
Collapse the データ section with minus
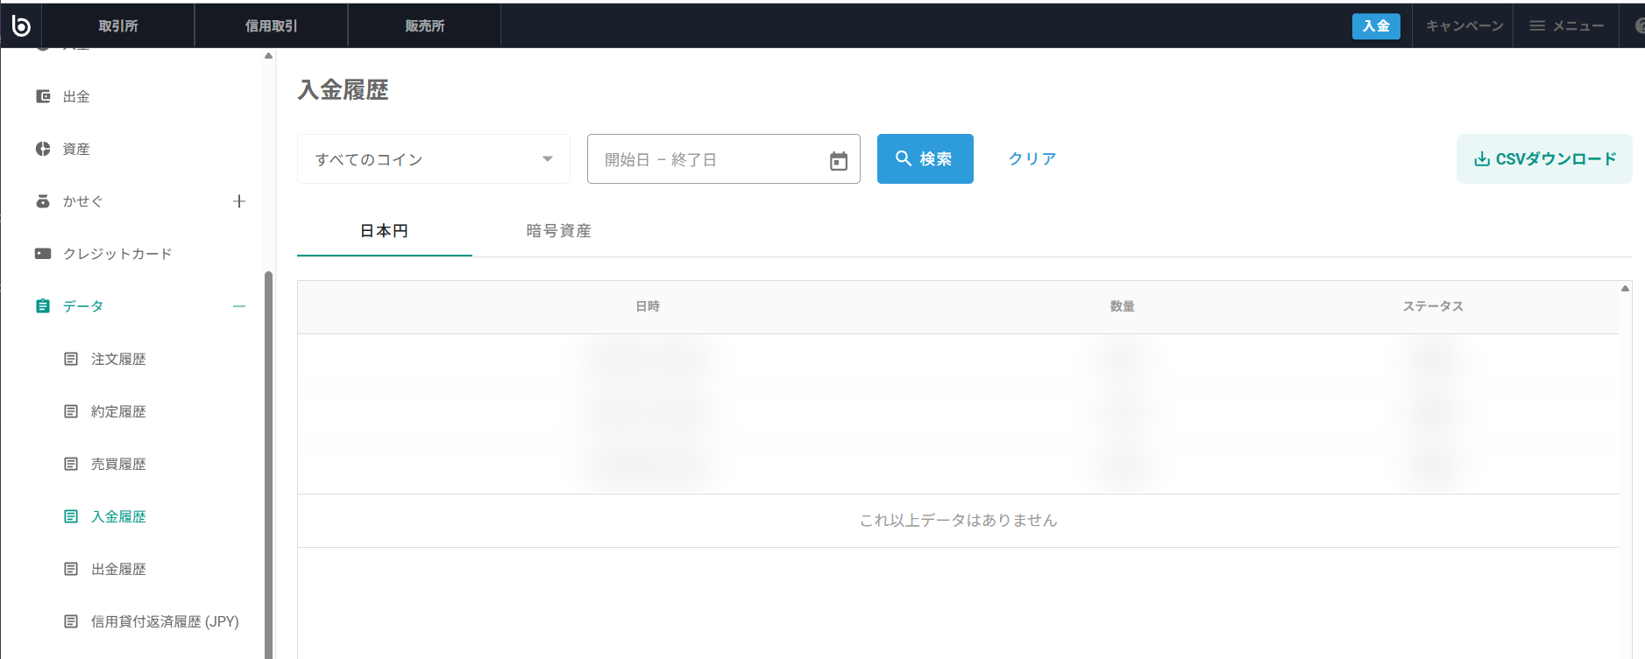coord(239,306)
